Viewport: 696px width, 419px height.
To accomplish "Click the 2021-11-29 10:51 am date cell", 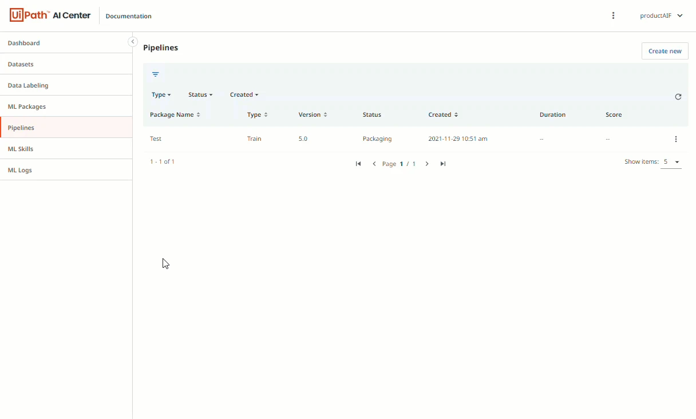I will pos(458,139).
